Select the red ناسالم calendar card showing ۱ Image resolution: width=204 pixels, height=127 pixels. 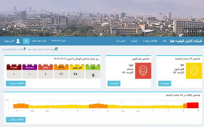45,71
